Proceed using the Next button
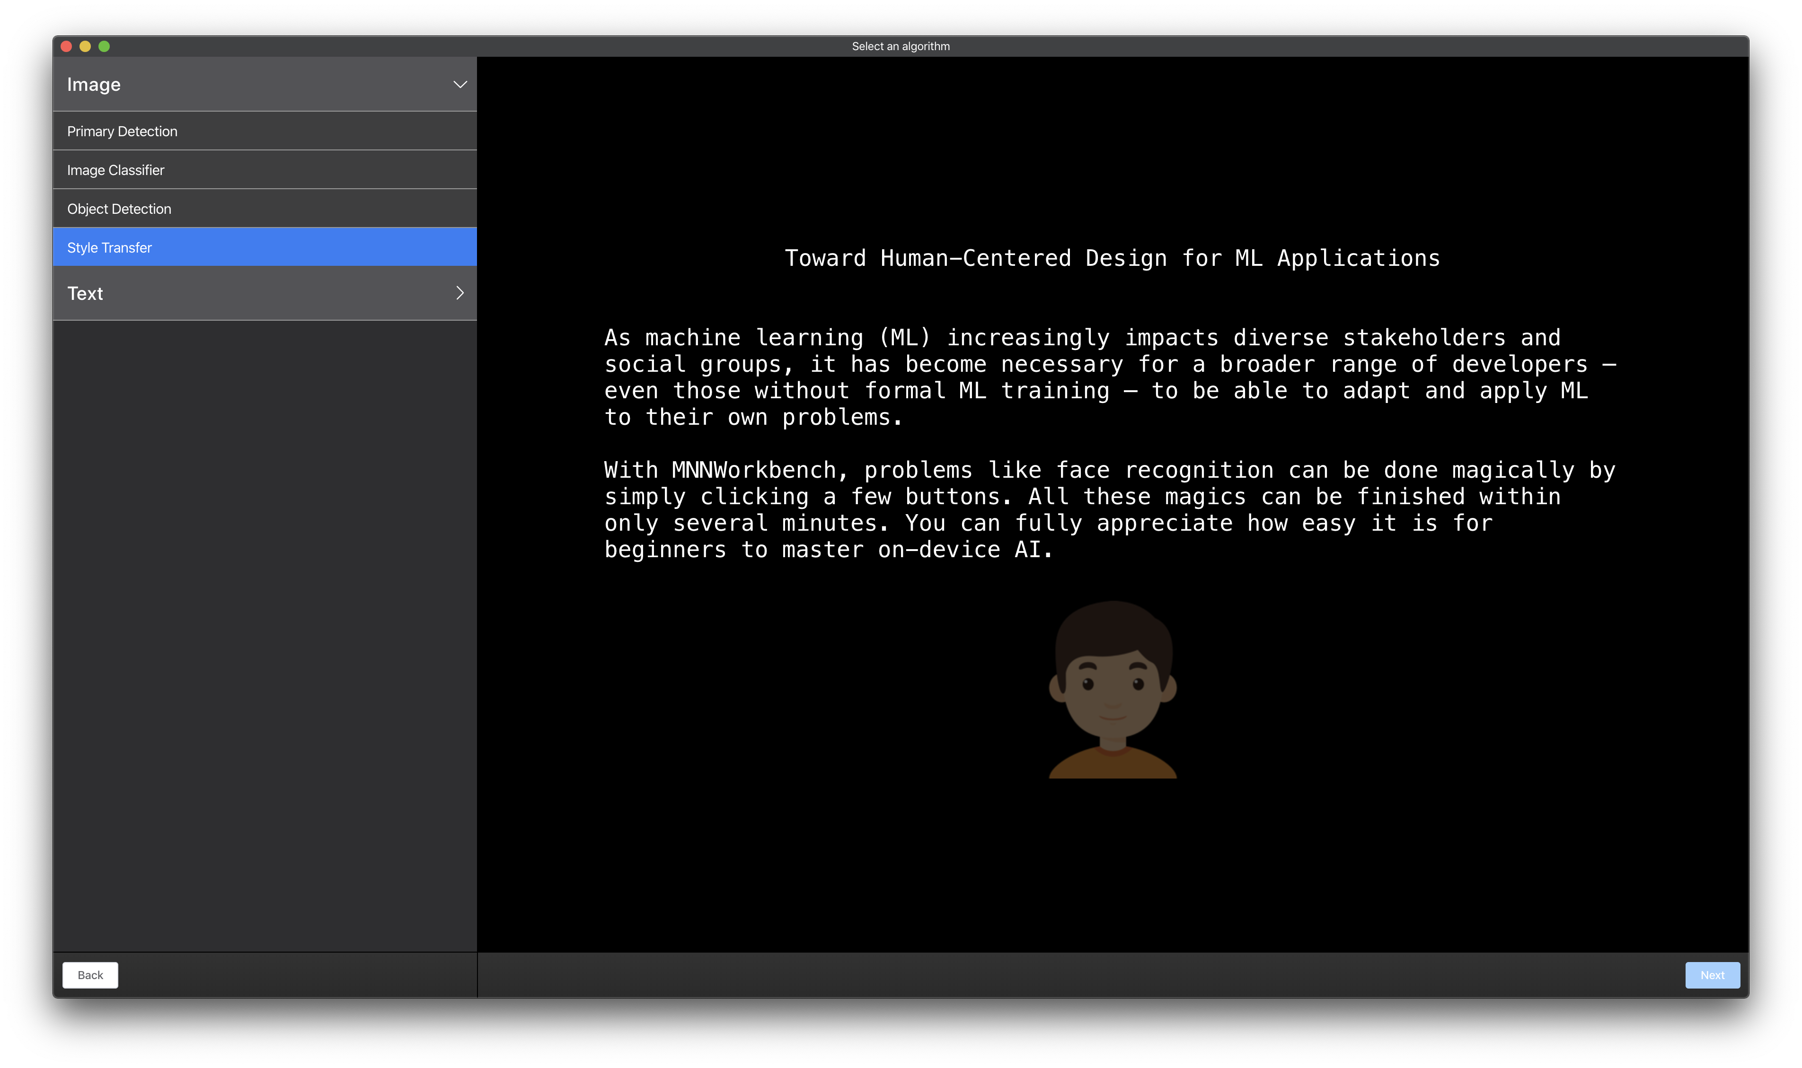Image resolution: width=1802 pixels, height=1068 pixels. [1712, 974]
